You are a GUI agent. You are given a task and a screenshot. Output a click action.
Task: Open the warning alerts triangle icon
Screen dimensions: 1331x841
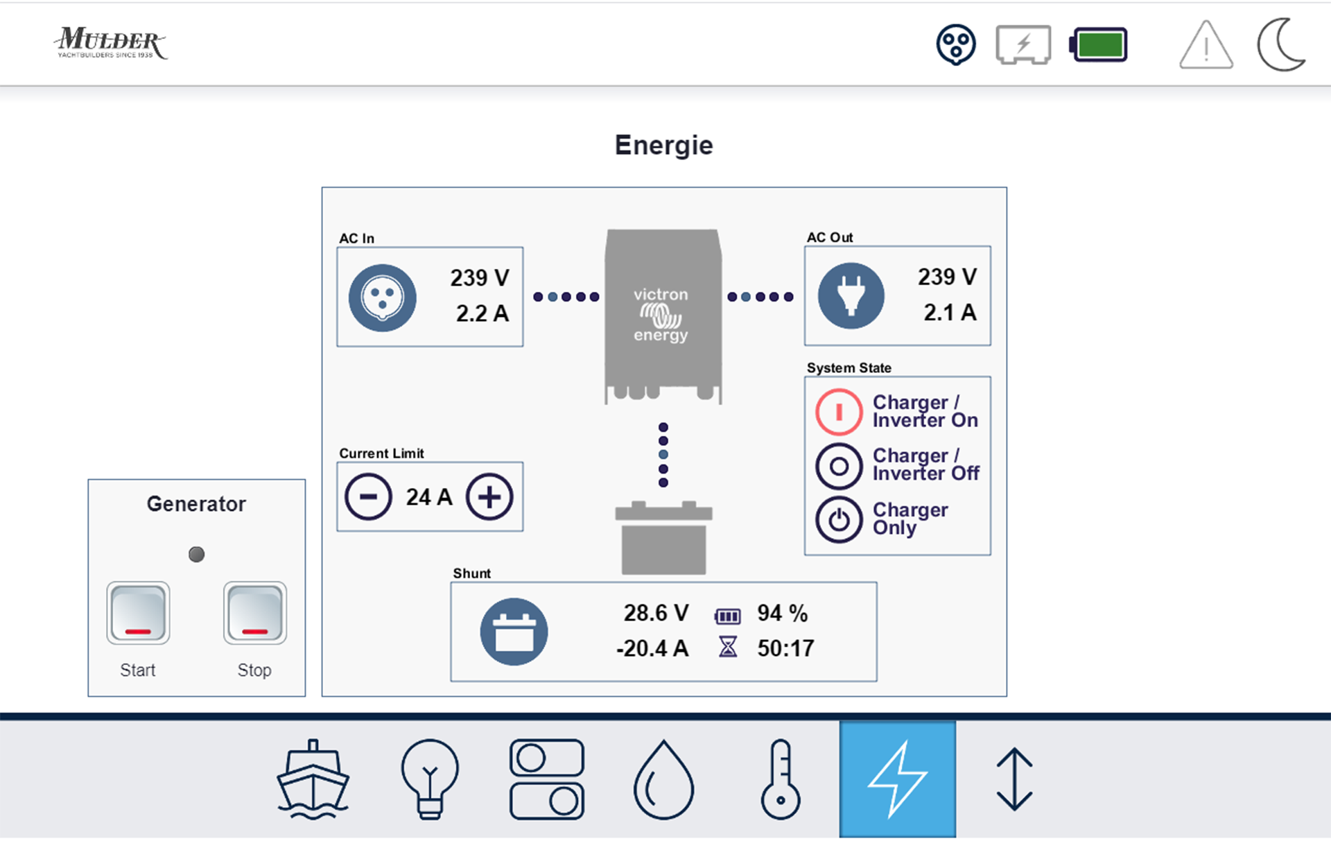coord(1206,45)
